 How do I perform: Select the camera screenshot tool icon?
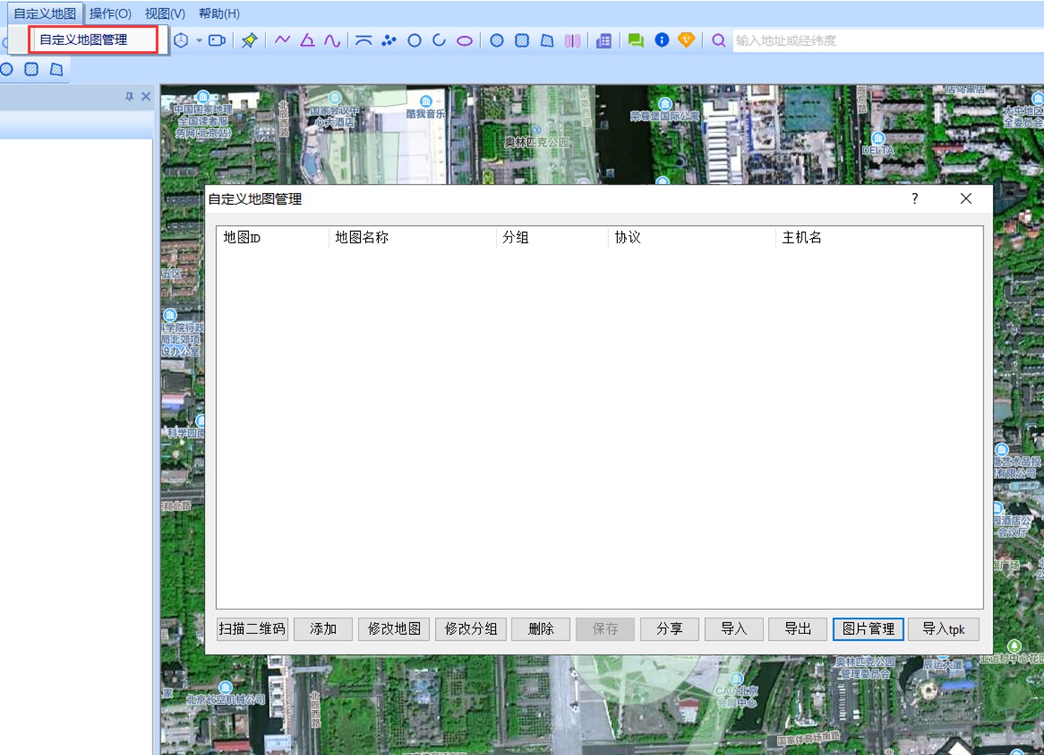(217, 41)
